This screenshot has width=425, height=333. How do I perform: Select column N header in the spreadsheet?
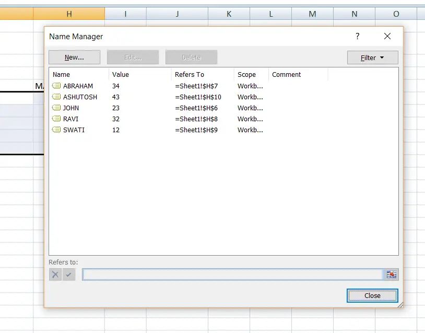(x=355, y=14)
